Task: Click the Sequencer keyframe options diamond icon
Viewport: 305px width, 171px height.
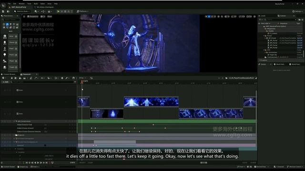Action: 56,78
